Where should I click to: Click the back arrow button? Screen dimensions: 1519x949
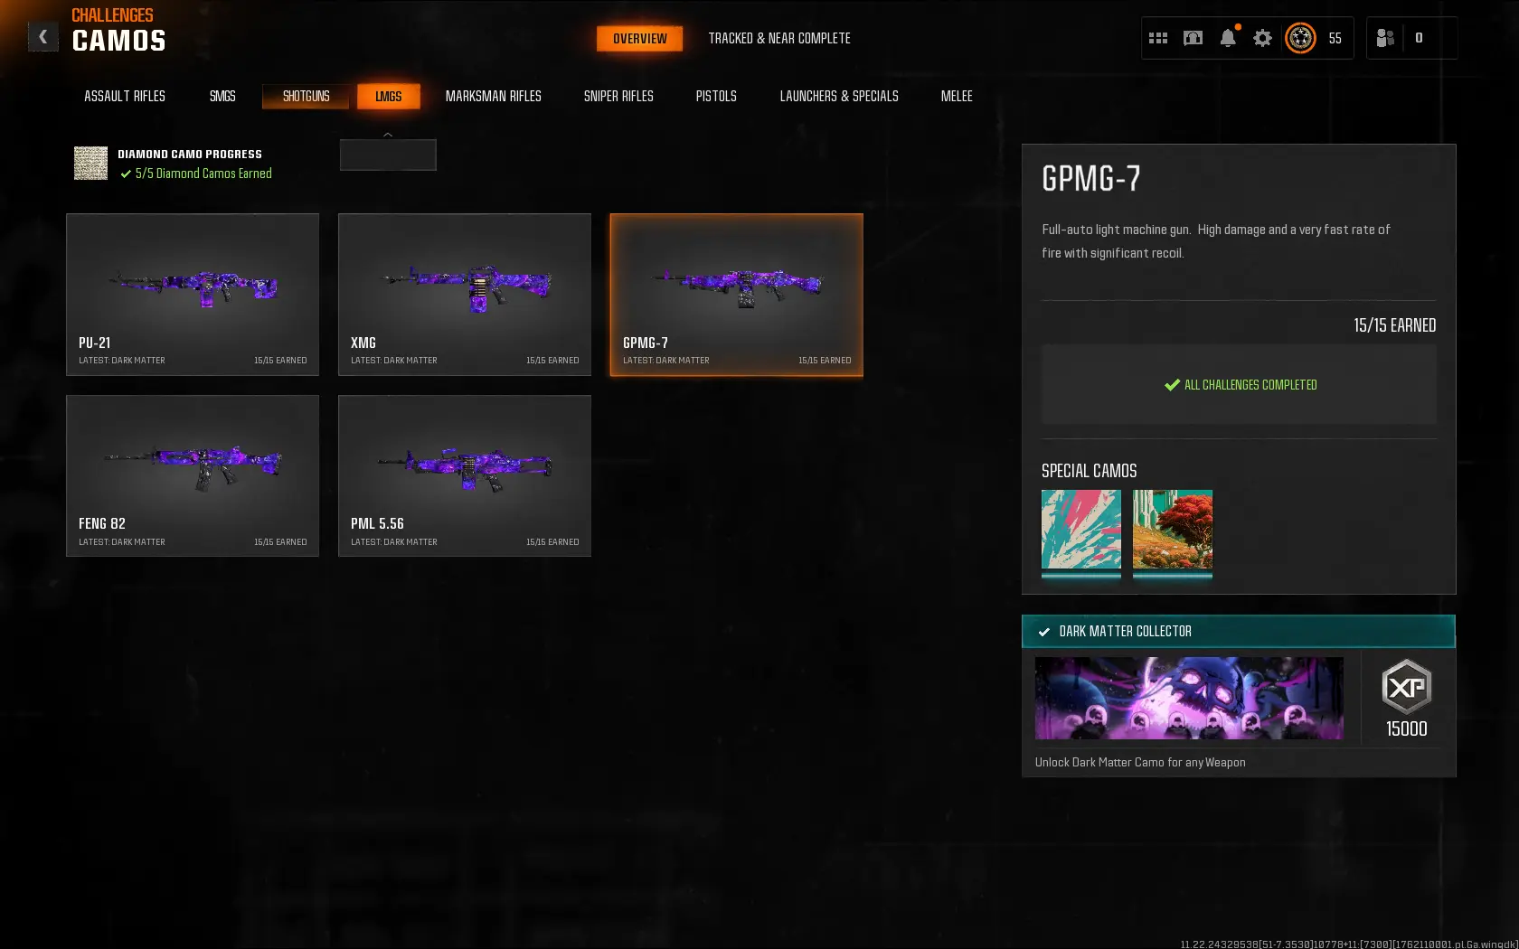[42, 37]
